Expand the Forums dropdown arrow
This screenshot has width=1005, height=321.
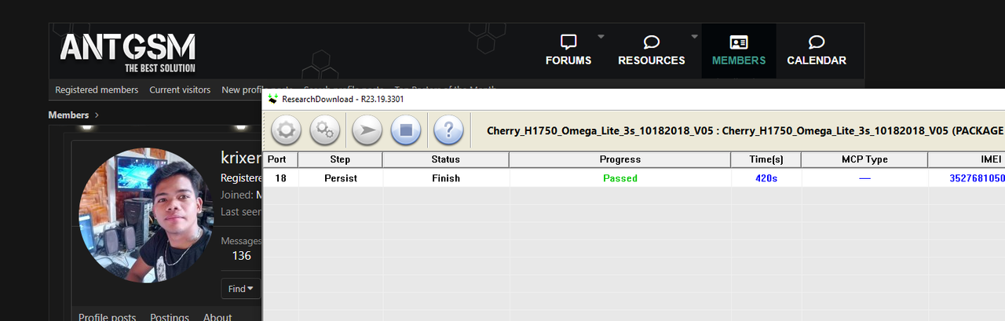click(601, 36)
